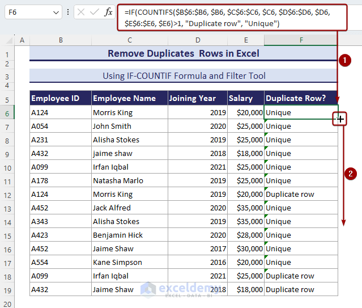The width and height of the screenshot is (362, 308).
Task: Click 'Jaime Shaw' in row 16
Action: tap(130, 249)
